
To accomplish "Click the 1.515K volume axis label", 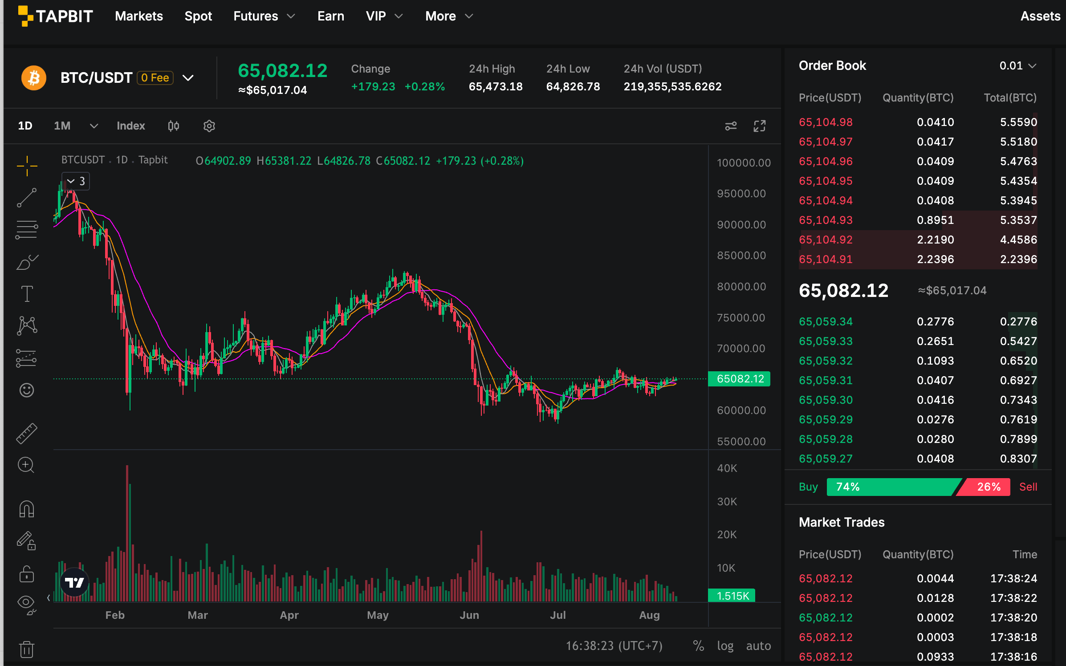I will coord(732,596).
